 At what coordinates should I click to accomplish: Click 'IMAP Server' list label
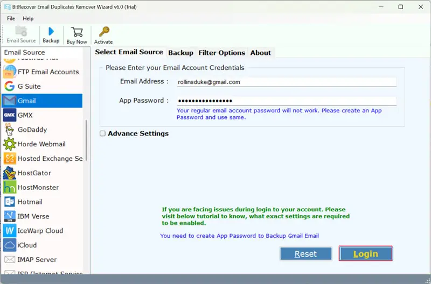(37, 260)
